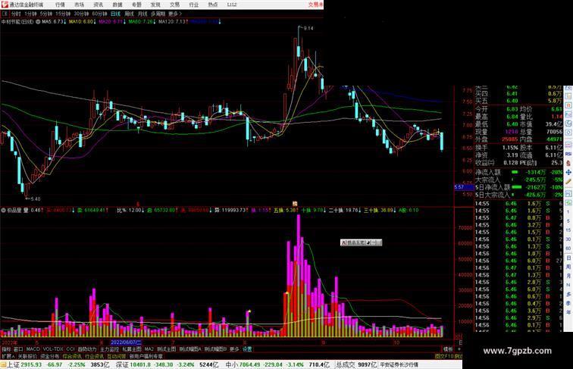
Task: Expand the 更多 period options arrow
Action: coord(175,14)
